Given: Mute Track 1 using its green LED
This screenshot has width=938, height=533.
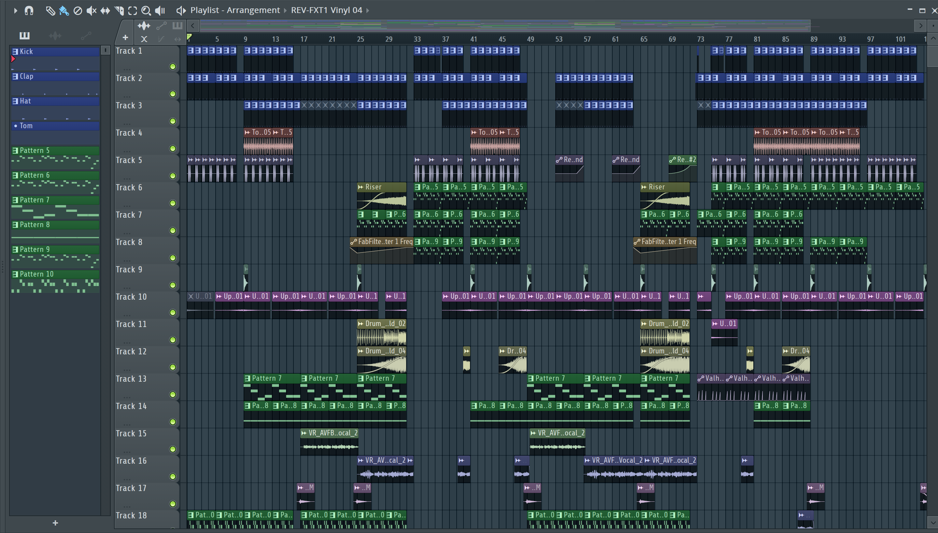Looking at the screenshot, I should click(x=173, y=67).
